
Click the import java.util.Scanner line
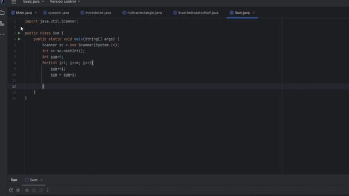(x=52, y=21)
